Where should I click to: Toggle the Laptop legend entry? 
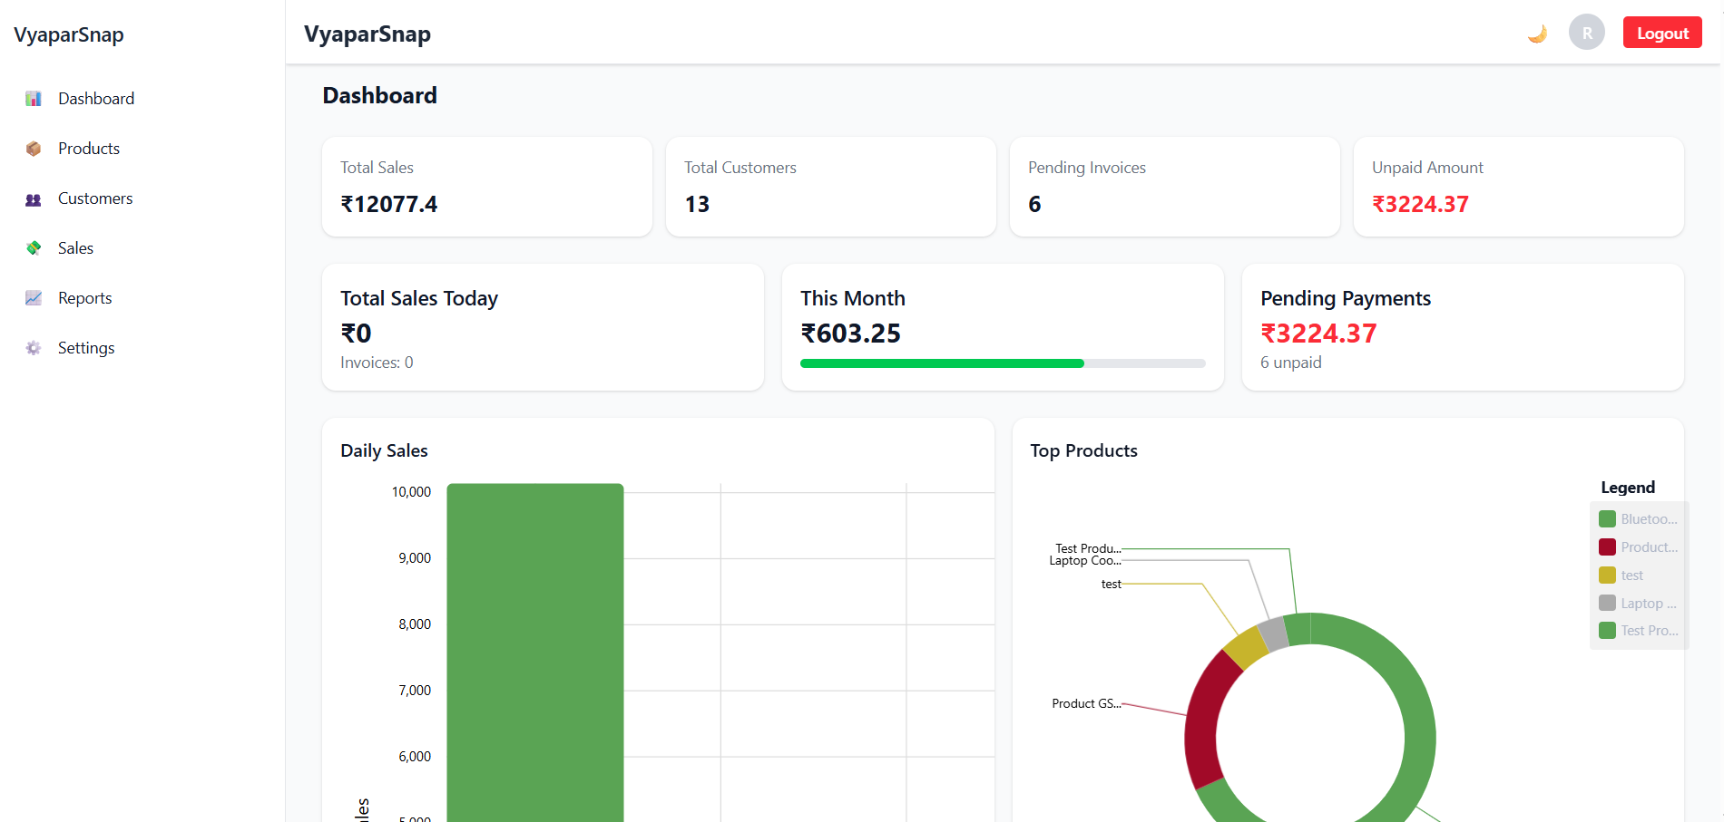(x=1638, y=604)
